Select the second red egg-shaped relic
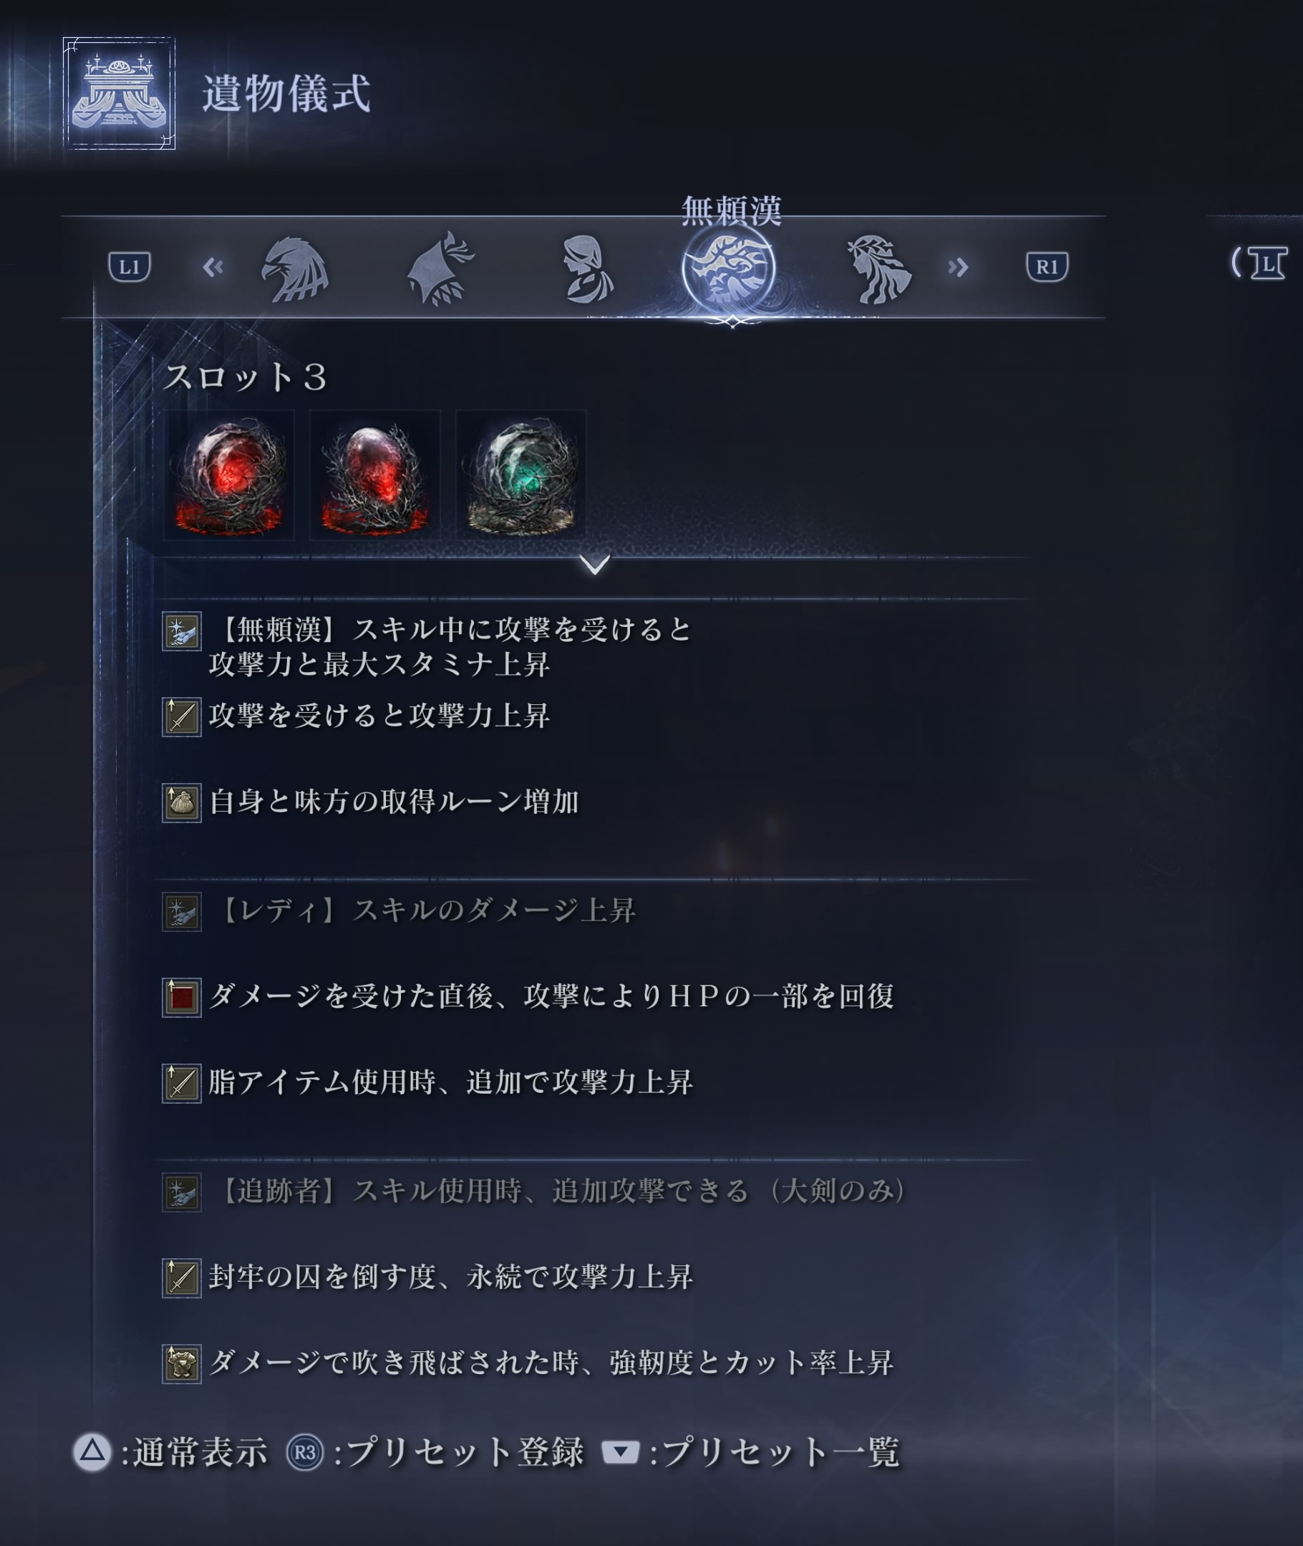The height and width of the screenshot is (1546, 1303). (x=375, y=475)
